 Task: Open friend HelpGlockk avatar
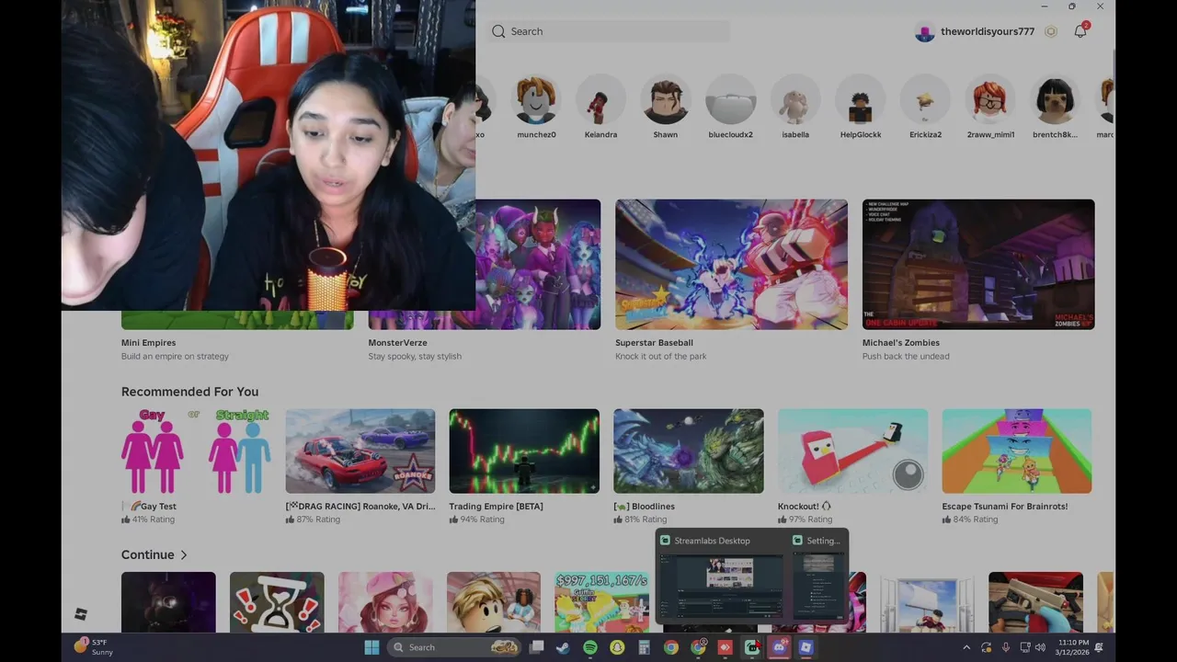(861, 99)
